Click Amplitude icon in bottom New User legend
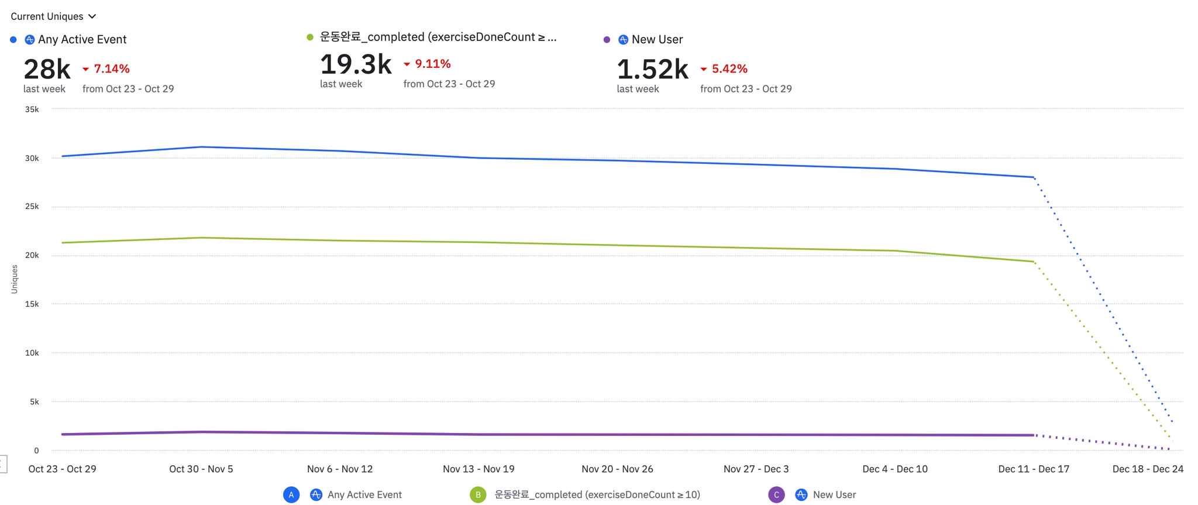Screen dimensions: 1198x505 pyautogui.click(x=801, y=494)
